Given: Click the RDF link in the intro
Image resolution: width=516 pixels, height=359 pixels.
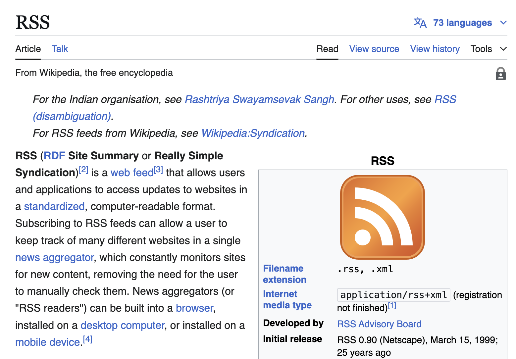Looking at the screenshot, I should (x=54, y=156).
